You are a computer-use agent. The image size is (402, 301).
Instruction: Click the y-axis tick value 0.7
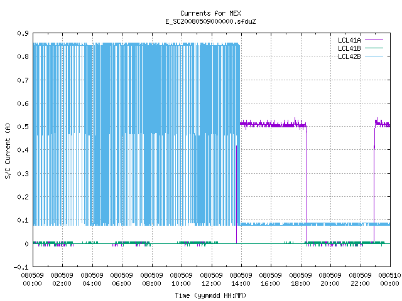23,80
